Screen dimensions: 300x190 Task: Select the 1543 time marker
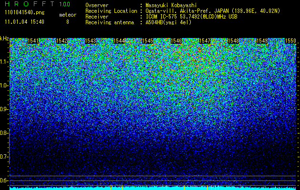click(90, 41)
